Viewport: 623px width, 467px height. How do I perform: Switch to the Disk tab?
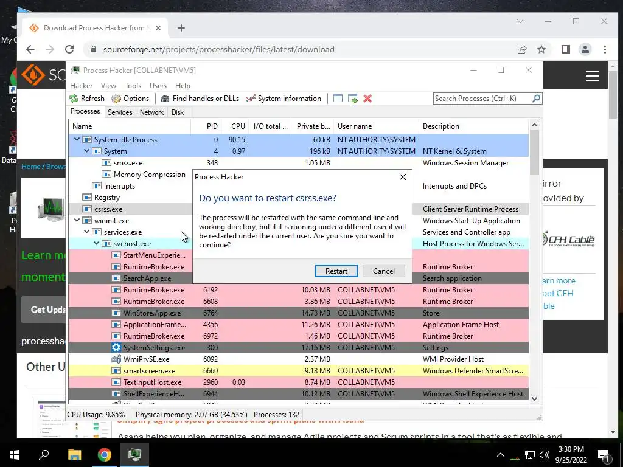pyautogui.click(x=178, y=112)
